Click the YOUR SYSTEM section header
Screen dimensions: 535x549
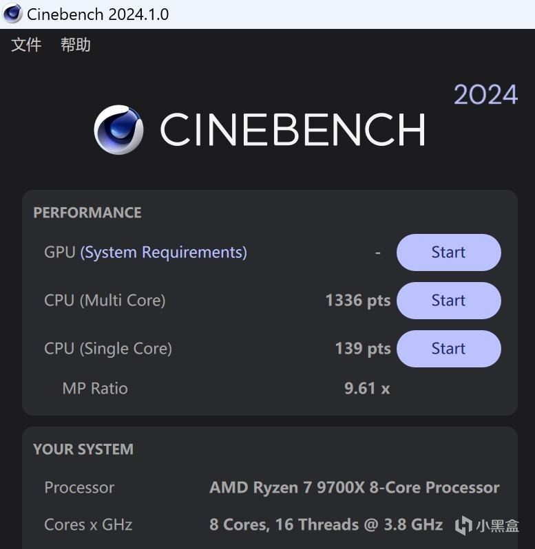pos(83,449)
